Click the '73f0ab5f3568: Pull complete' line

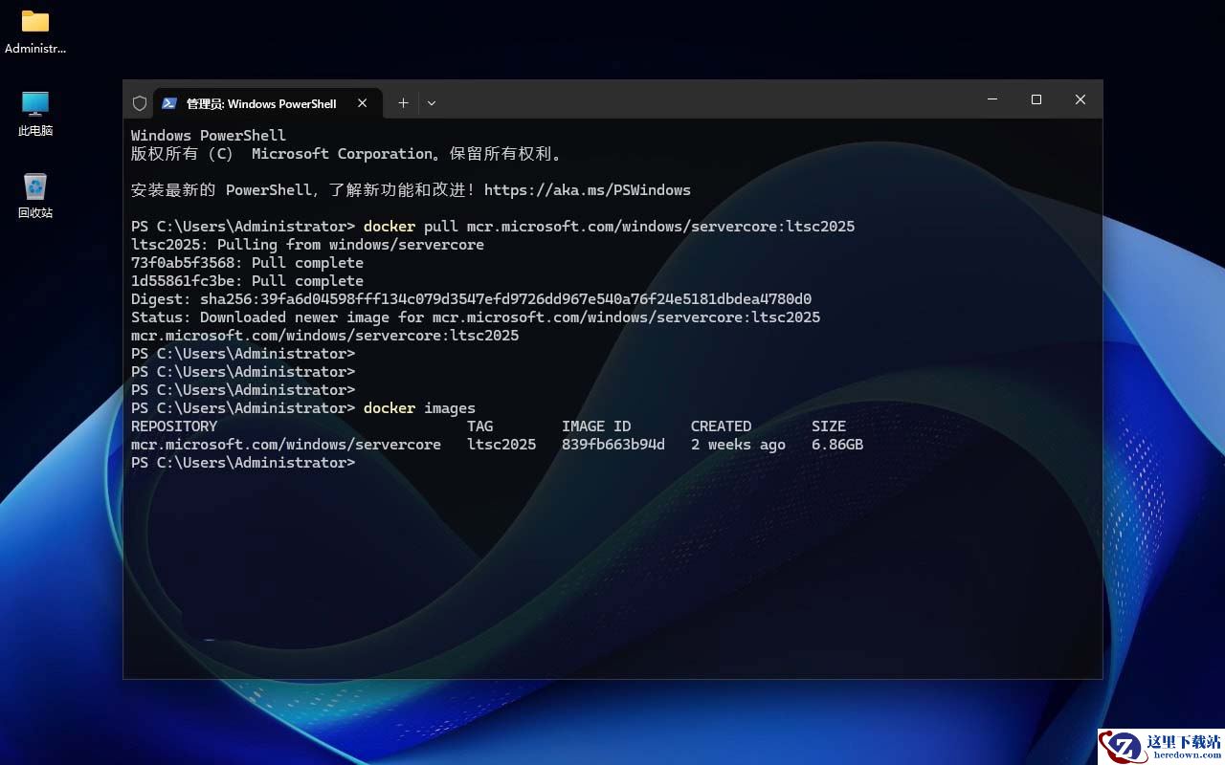[247, 263]
